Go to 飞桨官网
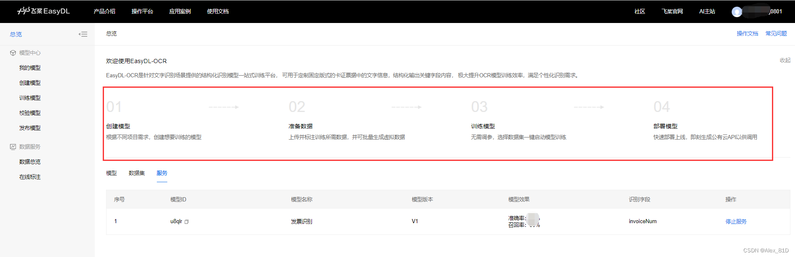This screenshot has width=795, height=257. pos(672,11)
